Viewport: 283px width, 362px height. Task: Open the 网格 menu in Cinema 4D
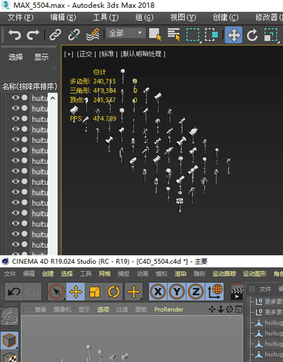click(x=105, y=274)
